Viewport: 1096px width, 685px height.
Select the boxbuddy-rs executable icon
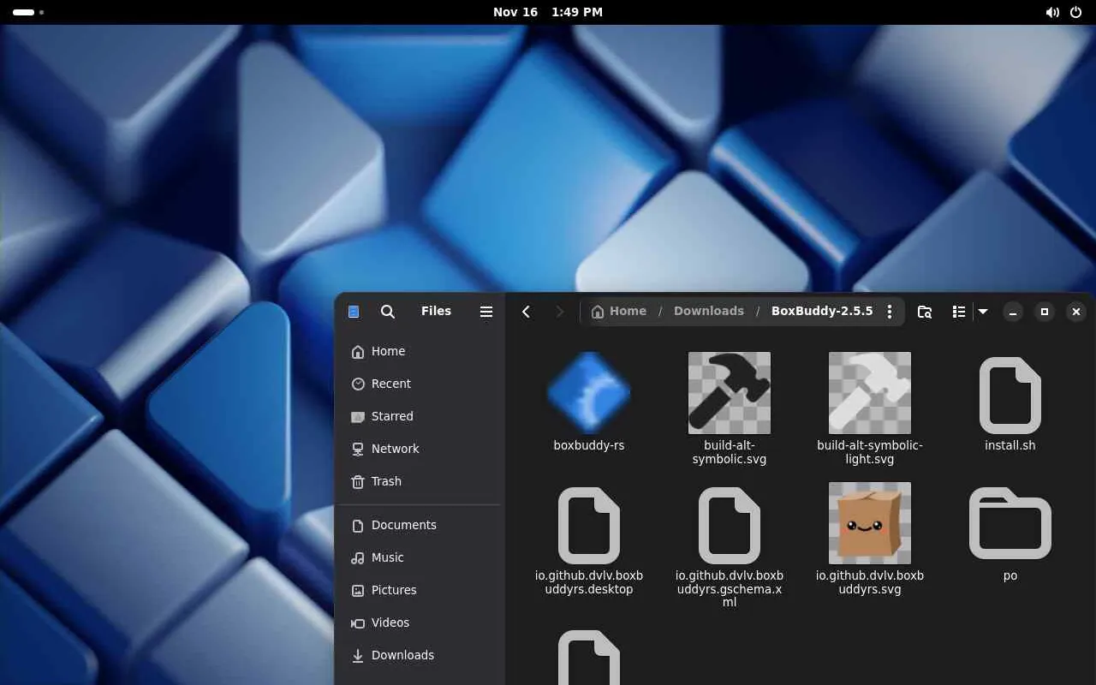point(589,393)
